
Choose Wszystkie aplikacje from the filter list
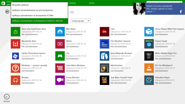point(39,5)
